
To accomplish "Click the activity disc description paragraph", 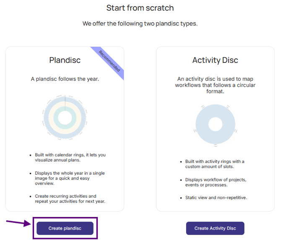I will coord(215,85).
